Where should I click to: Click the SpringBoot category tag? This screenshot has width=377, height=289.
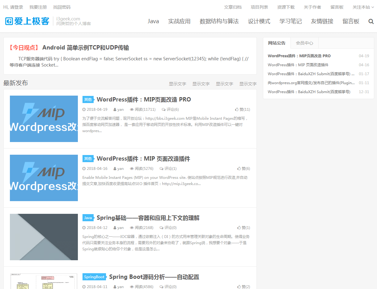click(x=94, y=277)
